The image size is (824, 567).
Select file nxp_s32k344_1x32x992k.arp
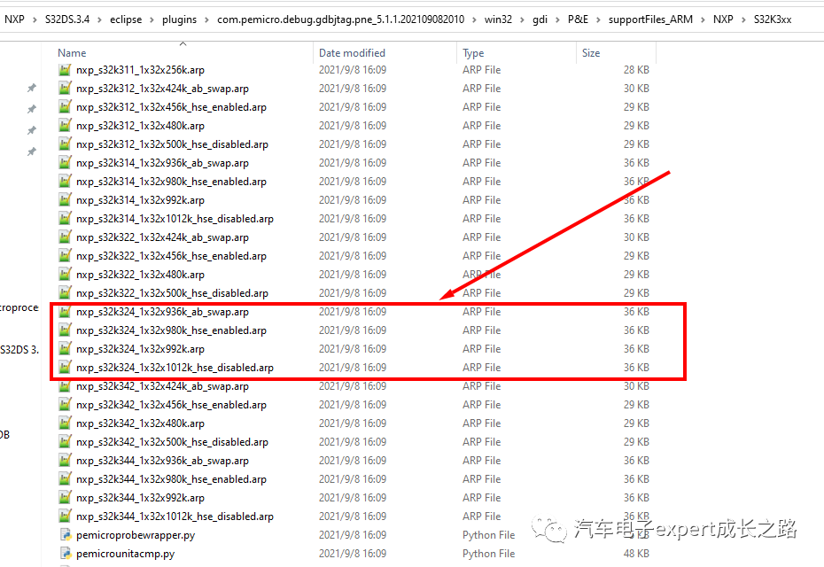(x=140, y=498)
